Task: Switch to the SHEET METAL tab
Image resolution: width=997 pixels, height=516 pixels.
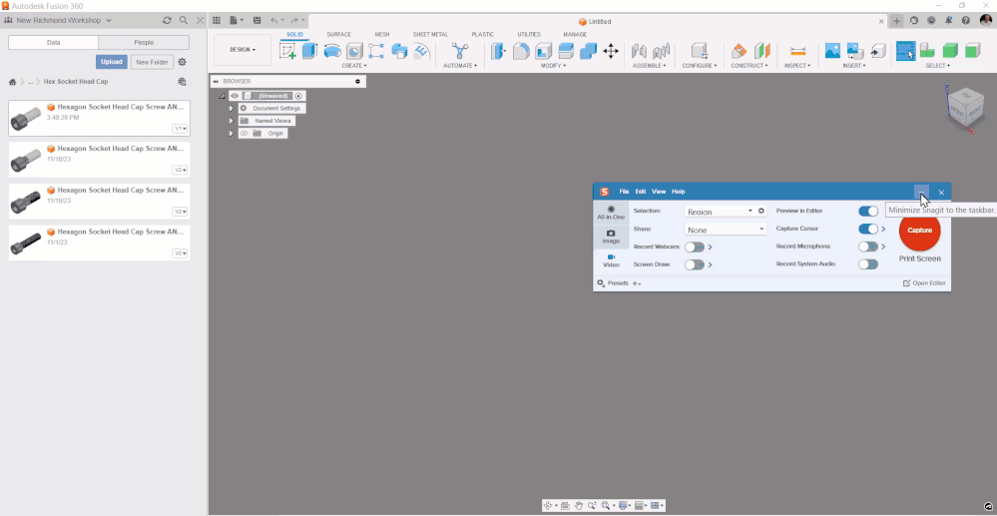Action: (430, 34)
